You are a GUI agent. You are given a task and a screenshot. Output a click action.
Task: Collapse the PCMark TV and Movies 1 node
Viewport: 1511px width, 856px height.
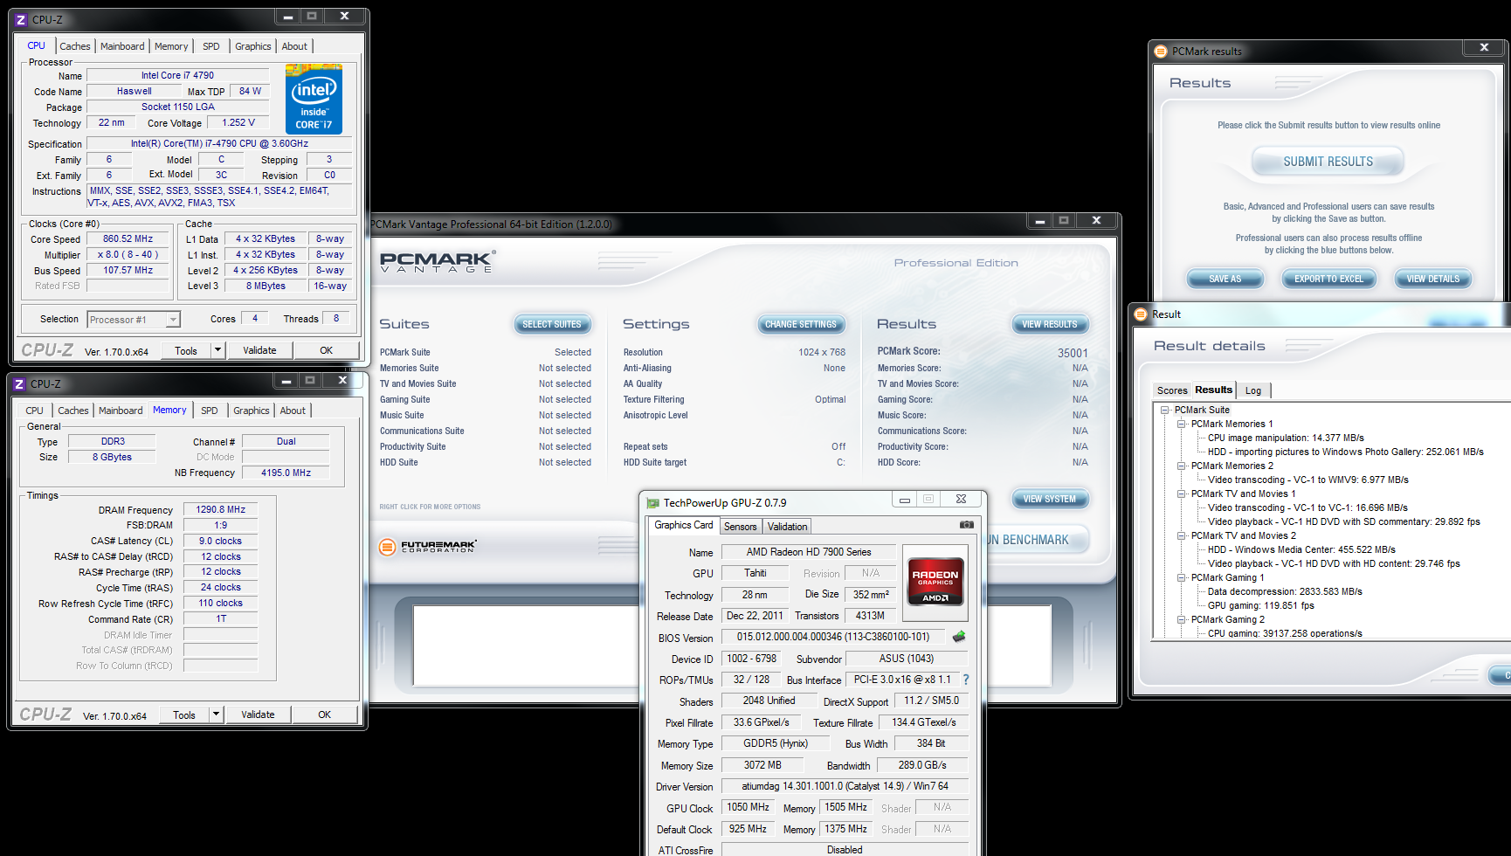point(1181,494)
